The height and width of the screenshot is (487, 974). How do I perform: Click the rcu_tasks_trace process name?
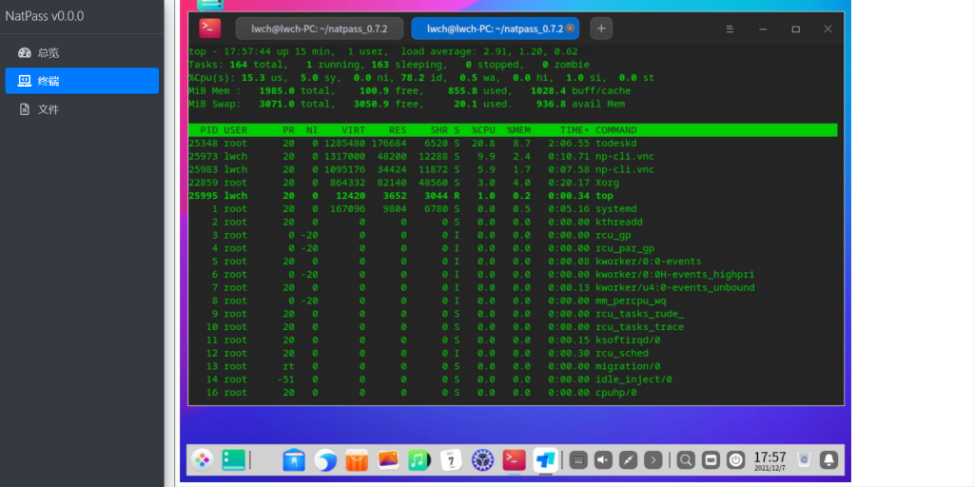click(639, 327)
